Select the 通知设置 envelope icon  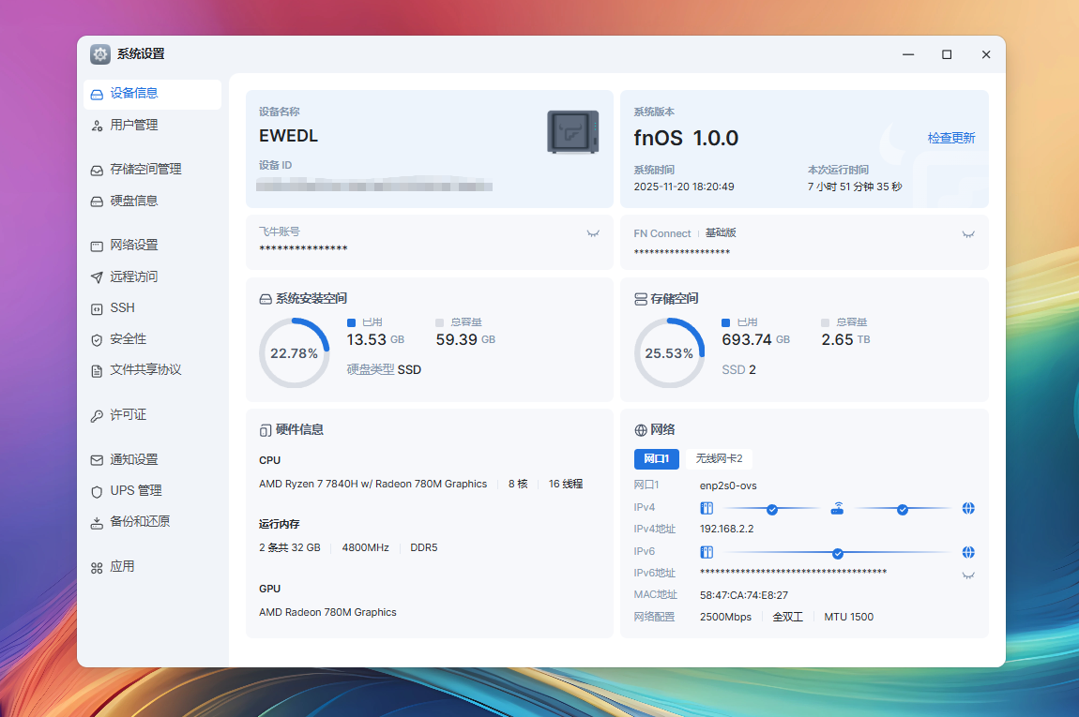tap(97, 460)
